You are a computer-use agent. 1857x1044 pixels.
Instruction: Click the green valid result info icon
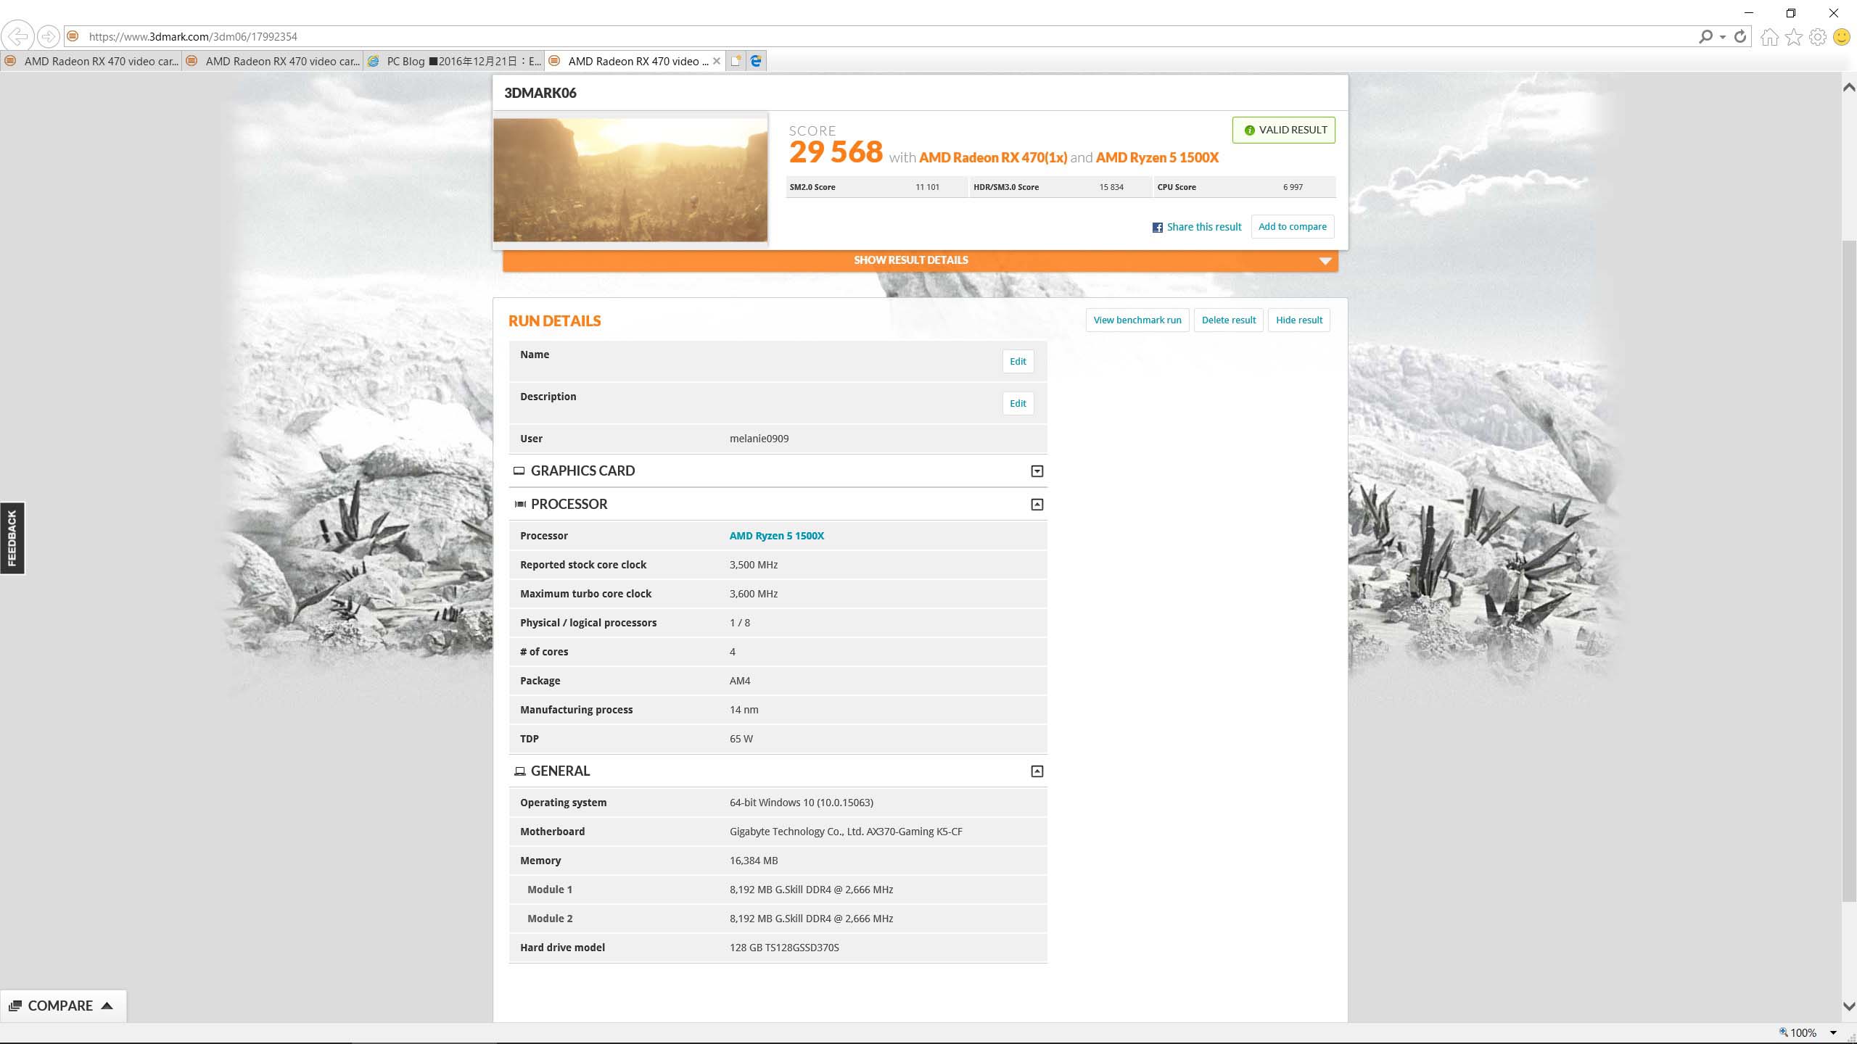[1249, 130]
